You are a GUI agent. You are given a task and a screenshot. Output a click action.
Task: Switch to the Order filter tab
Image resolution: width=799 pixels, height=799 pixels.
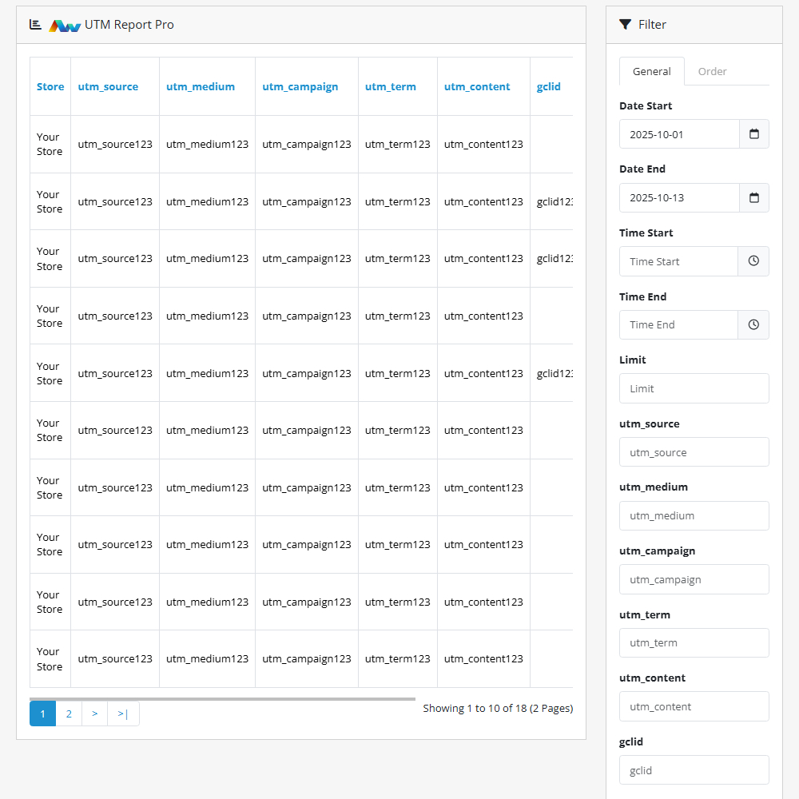(x=712, y=71)
